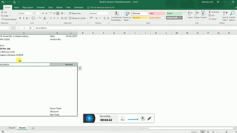Image resolution: width=237 pixels, height=133 pixels.
Task: Set Top Align vertical alignment
Action: (51, 13)
